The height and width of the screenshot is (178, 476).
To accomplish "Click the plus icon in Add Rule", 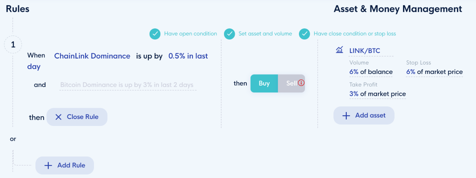I will click(x=48, y=165).
